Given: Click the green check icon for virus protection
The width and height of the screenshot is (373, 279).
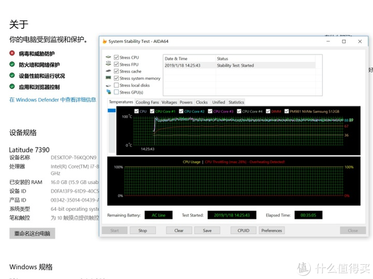Looking at the screenshot, I should 12,53.
